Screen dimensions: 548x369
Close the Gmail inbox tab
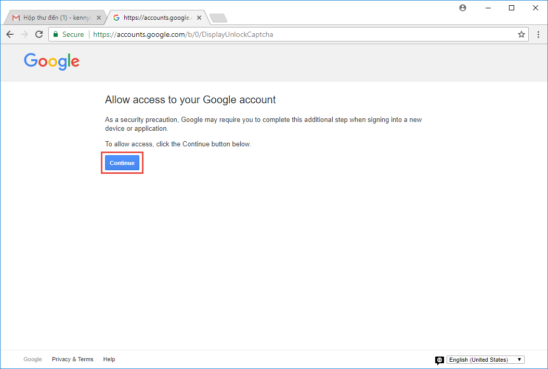tap(99, 18)
